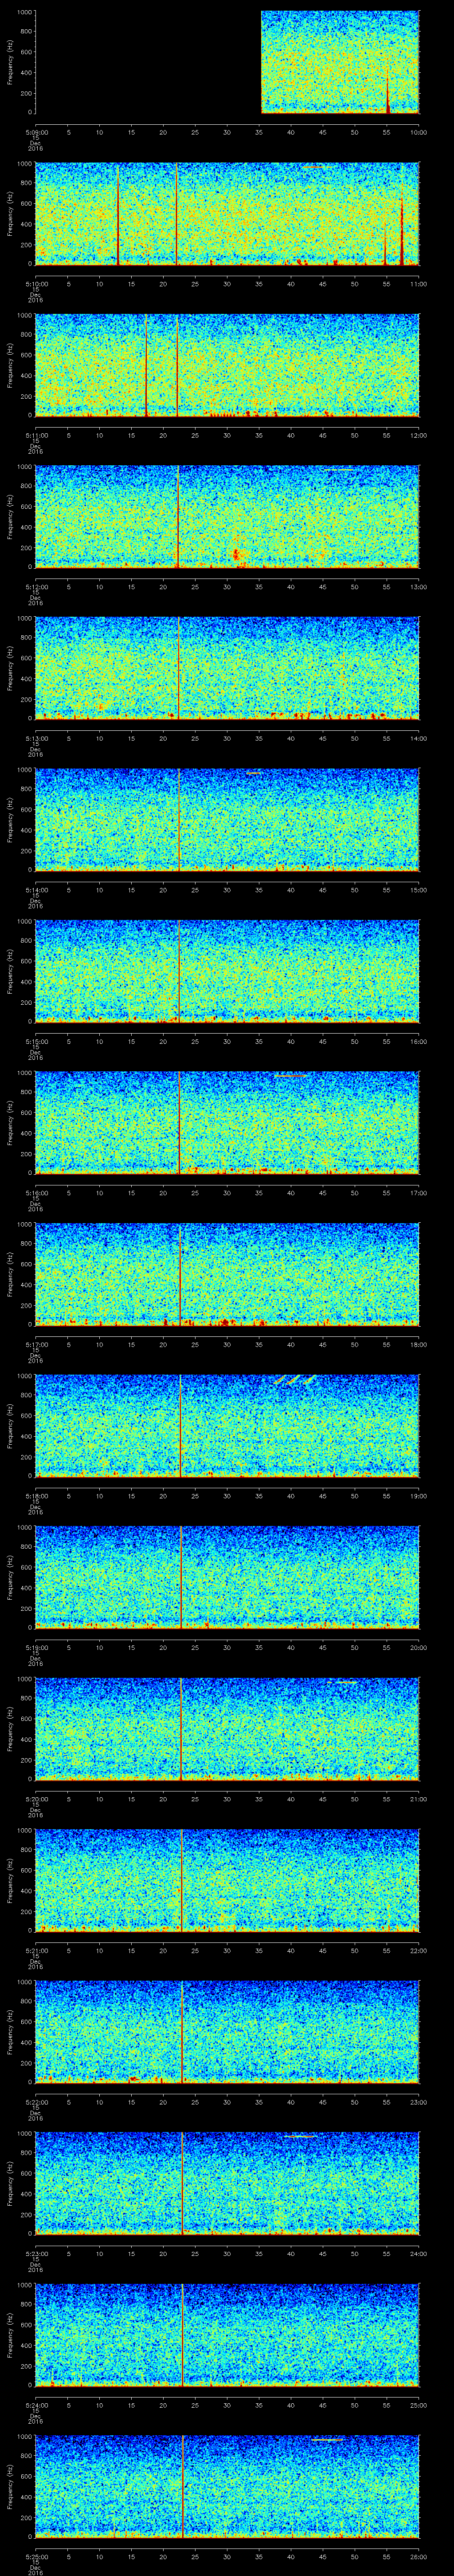Click the 26:00 end time label
The height and width of the screenshot is (2576, 454).
point(418,2556)
